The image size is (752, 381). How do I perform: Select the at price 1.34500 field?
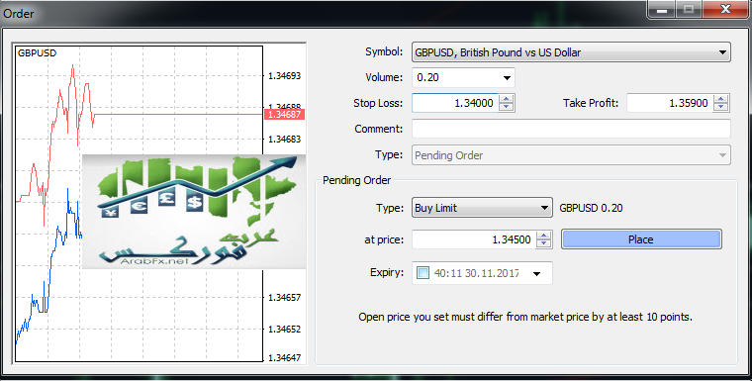pyautogui.click(x=474, y=239)
